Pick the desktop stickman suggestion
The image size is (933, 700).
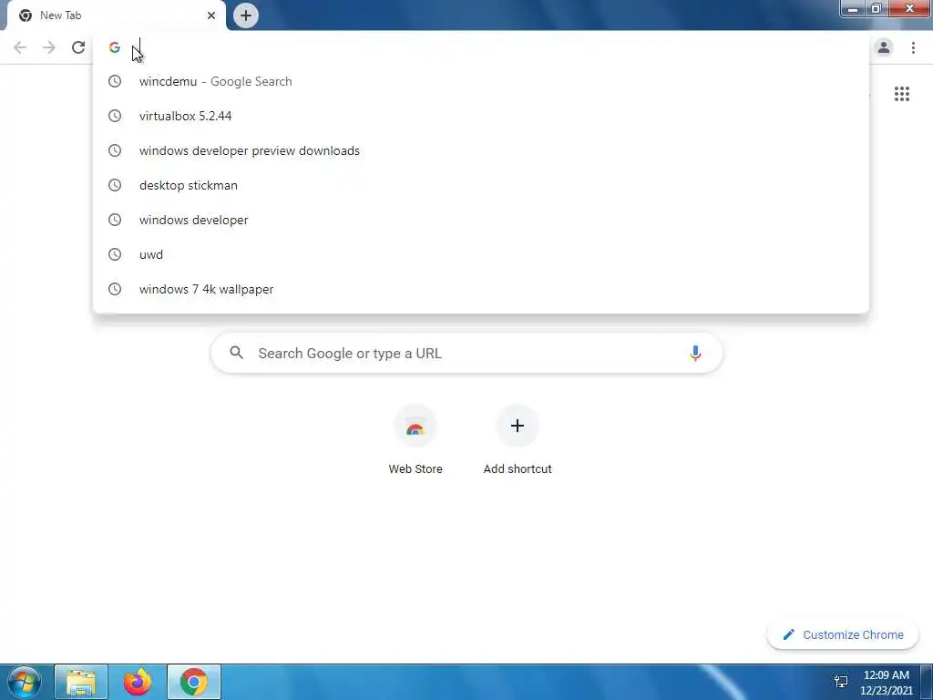click(x=481, y=185)
